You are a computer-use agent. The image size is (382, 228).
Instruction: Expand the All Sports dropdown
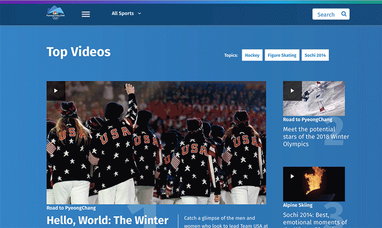click(x=126, y=13)
